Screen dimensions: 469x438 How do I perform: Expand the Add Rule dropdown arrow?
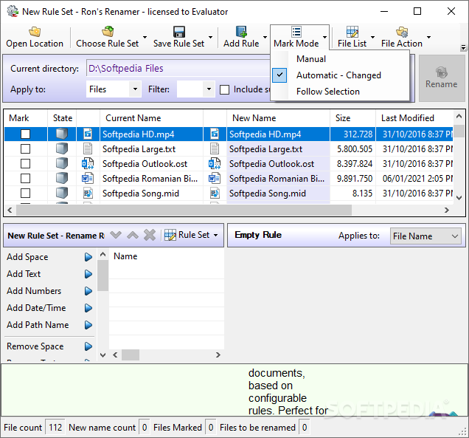coord(265,37)
